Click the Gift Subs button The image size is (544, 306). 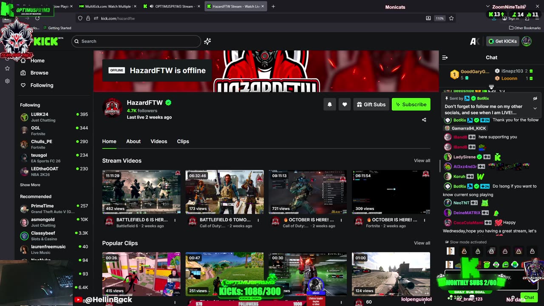tap(371, 105)
